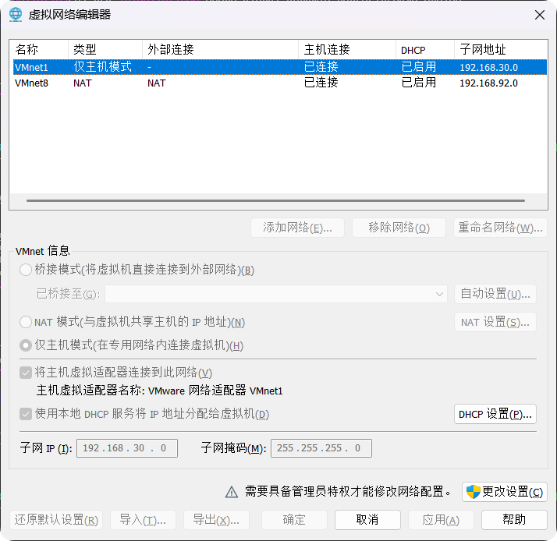Screen dimensions: 557x541
Task: Click subnet address 192.168.92.0 cell
Action: [489, 83]
